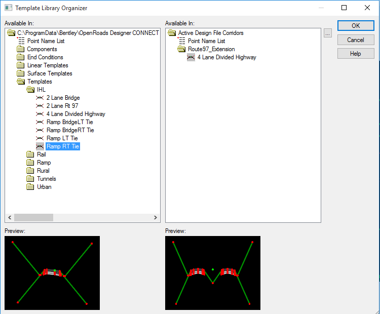Select Urban folder label
Viewport: 380px width, 314px height.
pyautogui.click(x=44, y=187)
